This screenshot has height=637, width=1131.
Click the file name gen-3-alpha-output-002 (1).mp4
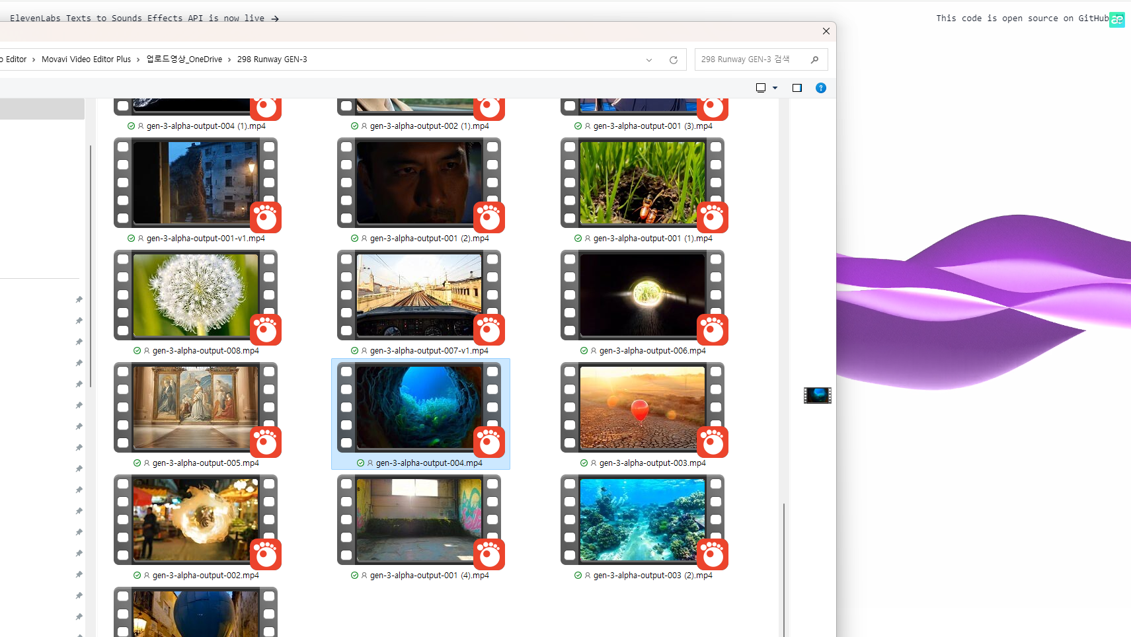430,126
